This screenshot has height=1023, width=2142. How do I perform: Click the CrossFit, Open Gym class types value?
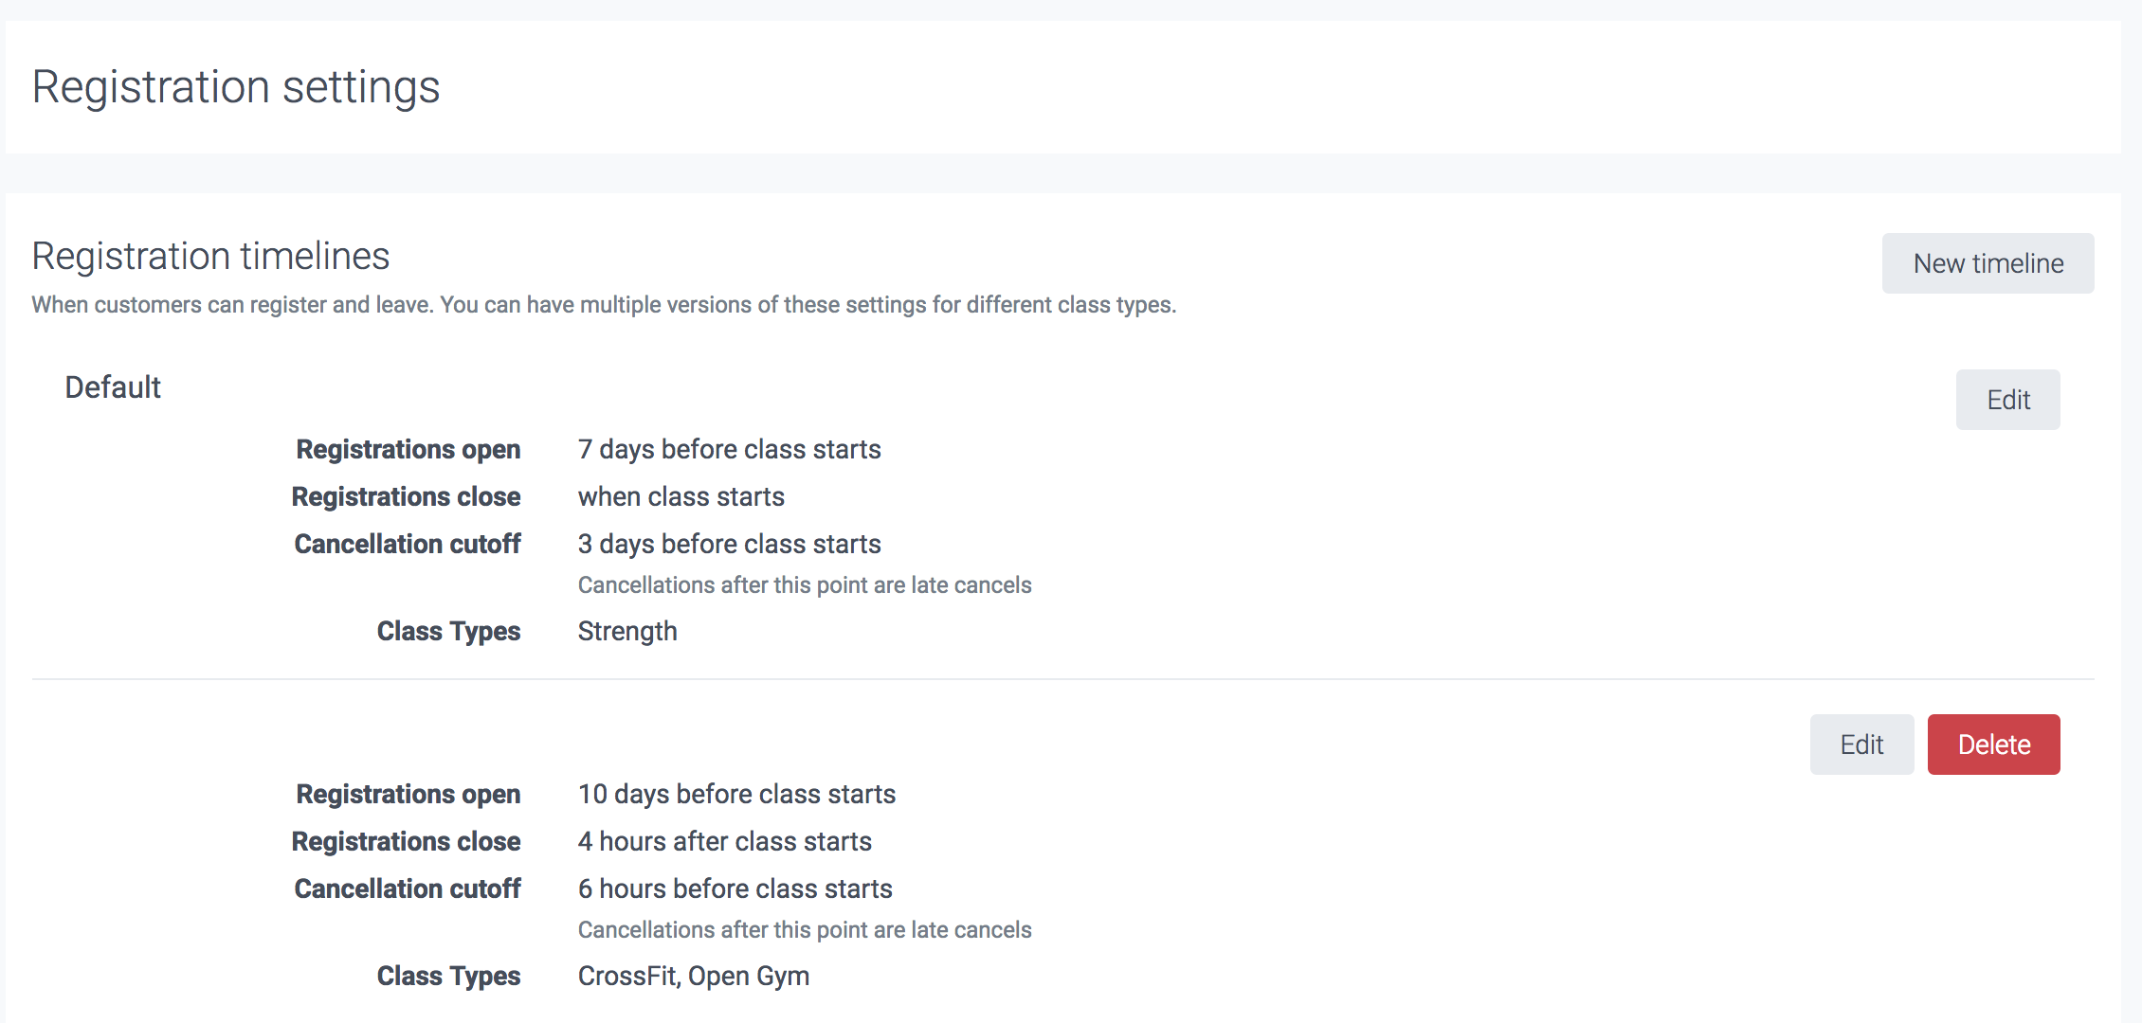pos(693,976)
